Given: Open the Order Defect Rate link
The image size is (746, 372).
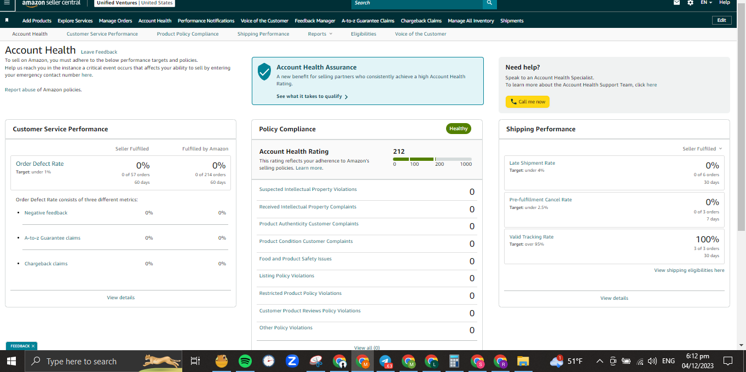Looking at the screenshot, I should (40, 164).
